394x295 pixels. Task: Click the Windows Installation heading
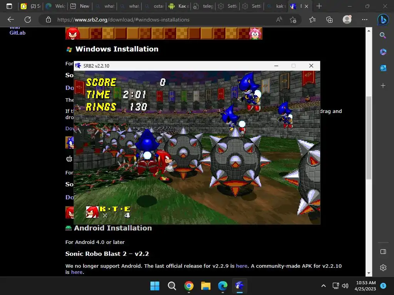coord(117,49)
